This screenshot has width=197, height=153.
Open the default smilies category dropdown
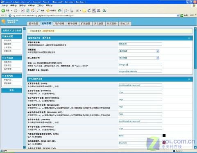pos(158,58)
